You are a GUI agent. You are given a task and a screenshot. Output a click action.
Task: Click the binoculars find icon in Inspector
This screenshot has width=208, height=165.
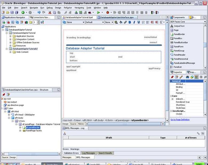point(187,77)
